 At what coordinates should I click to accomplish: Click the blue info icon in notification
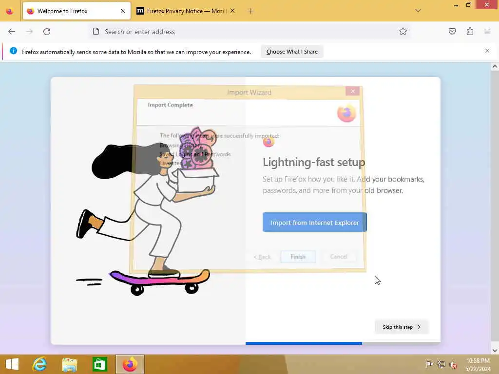(x=13, y=51)
